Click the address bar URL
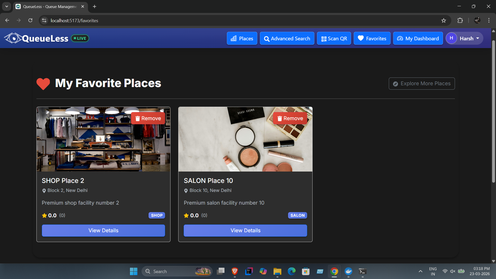Image resolution: width=496 pixels, height=279 pixels. pyautogui.click(x=74, y=20)
